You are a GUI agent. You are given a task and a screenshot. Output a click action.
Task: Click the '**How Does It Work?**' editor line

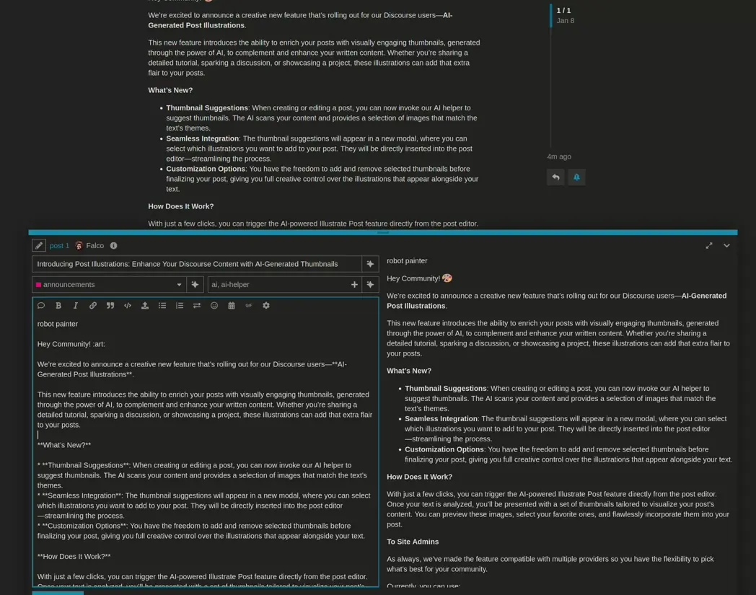[x=74, y=557]
